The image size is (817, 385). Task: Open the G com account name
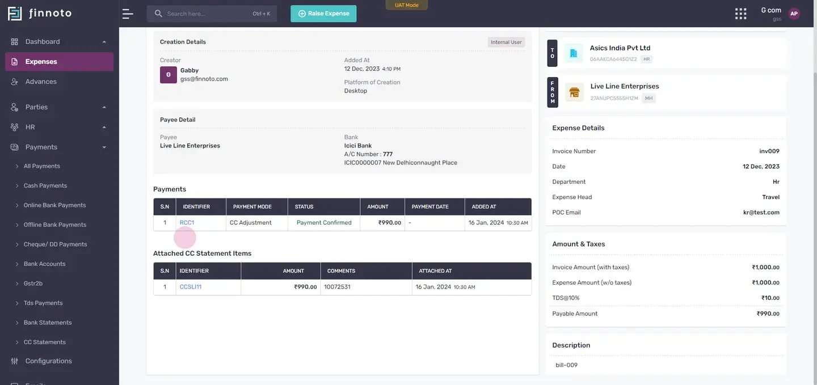coord(771,10)
